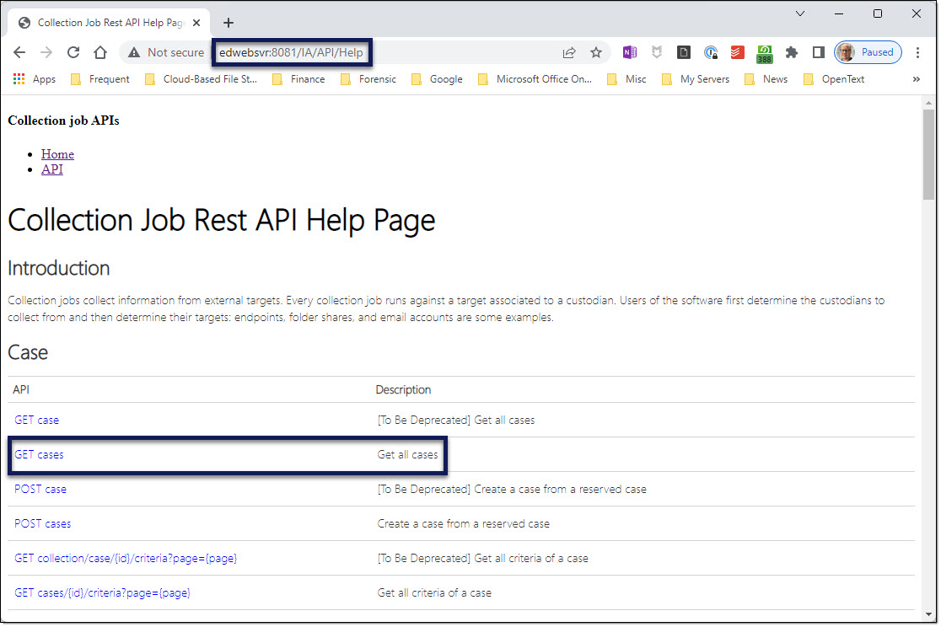Open the blue circular extension with lock
The image size is (941, 627).
point(711,53)
